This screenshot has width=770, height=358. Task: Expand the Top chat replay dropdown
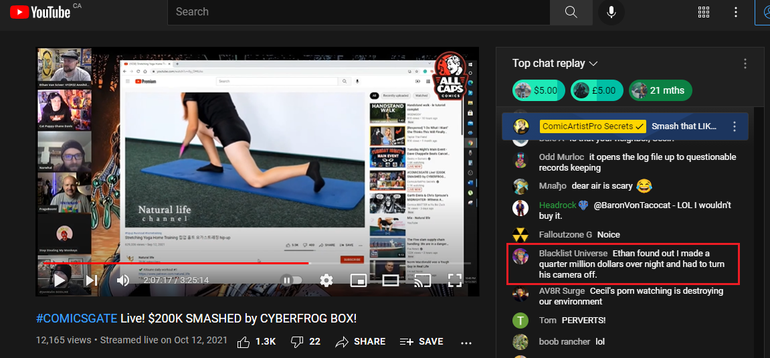click(x=555, y=64)
